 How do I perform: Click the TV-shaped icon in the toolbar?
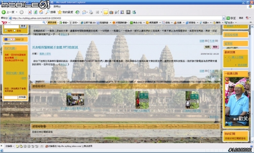click(111, 12)
